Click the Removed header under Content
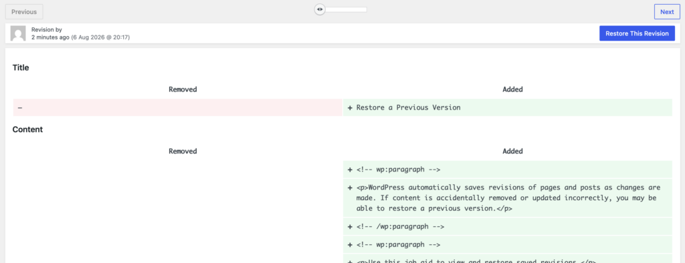685x263 pixels. pos(183,152)
